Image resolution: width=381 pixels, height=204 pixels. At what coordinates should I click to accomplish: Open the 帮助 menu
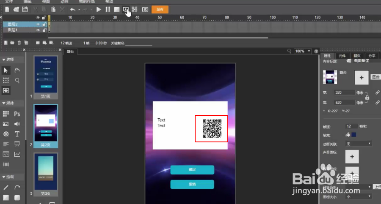point(109,1)
